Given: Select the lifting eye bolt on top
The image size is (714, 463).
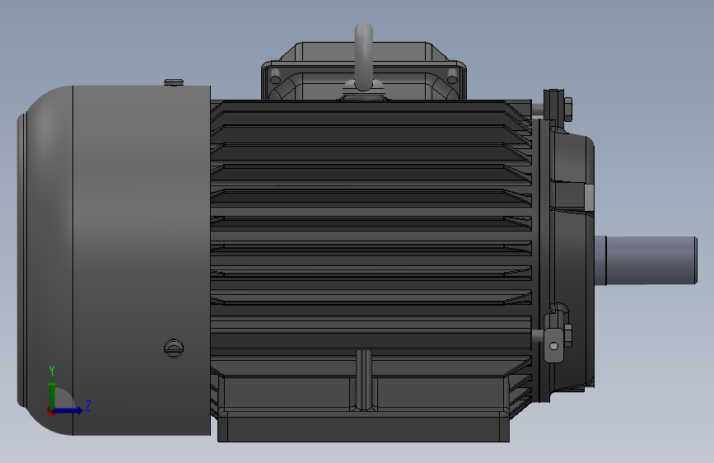Looking at the screenshot, I should pyautogui.click(x=363, y=57).
